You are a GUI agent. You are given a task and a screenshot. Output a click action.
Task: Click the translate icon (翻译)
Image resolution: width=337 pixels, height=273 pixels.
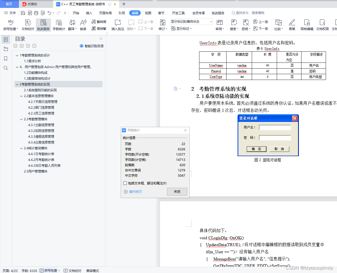pos(72,23)
